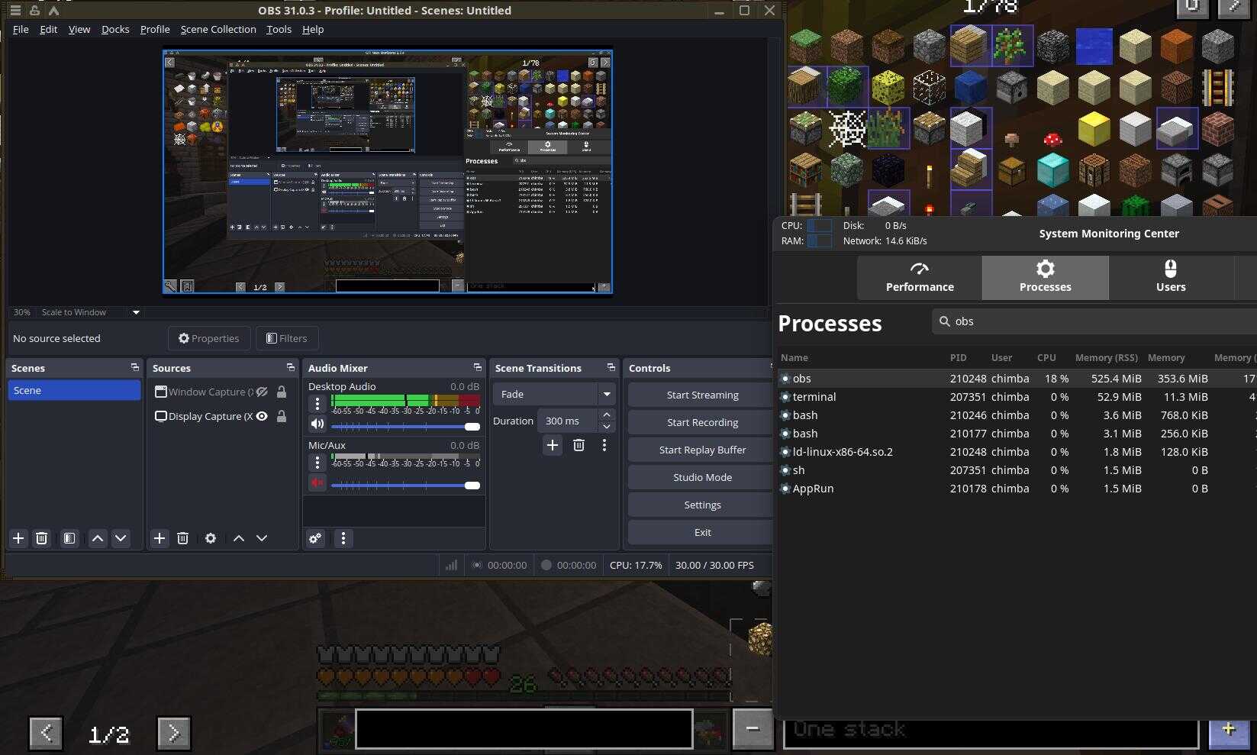Viewport: 1257px width, 755px height.
Task: Float the Audio Mixer dock panel
Action: [478, 367]
